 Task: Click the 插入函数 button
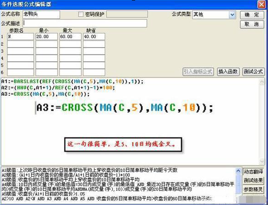pyautogui.click(x=228, y=71)
